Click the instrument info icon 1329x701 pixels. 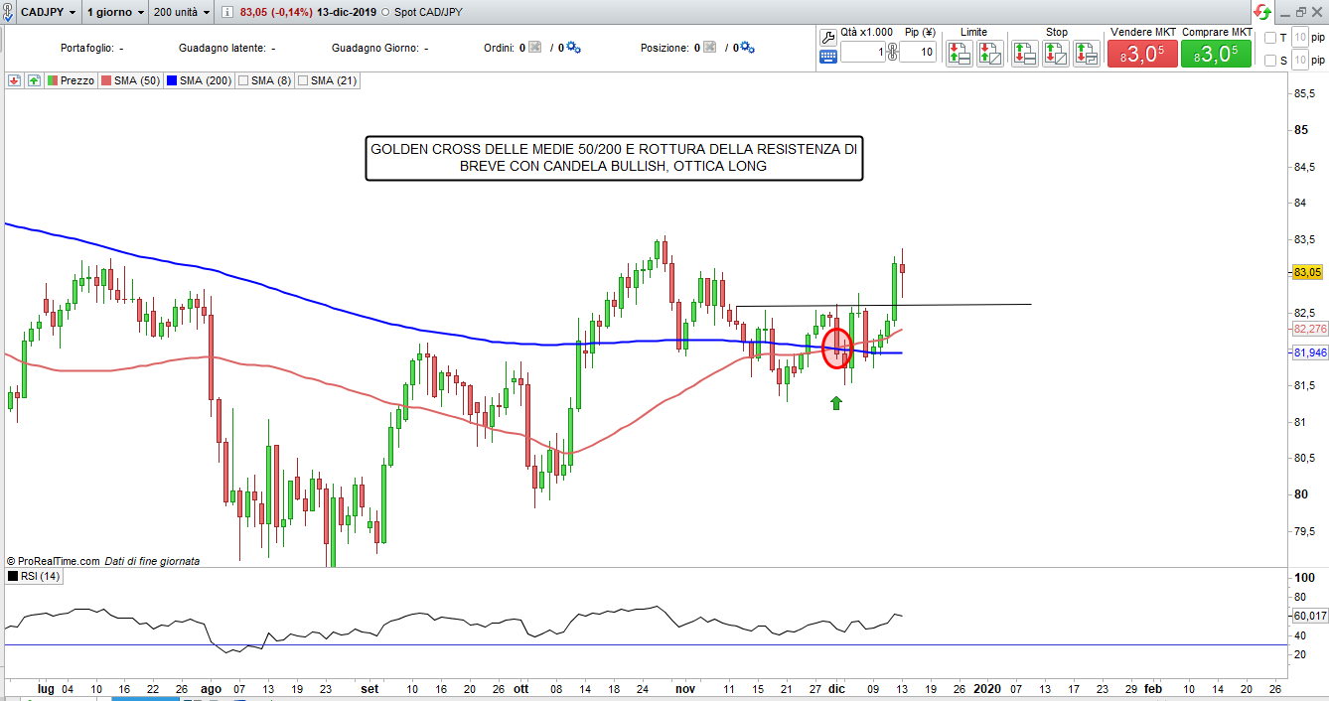(226, 12)
